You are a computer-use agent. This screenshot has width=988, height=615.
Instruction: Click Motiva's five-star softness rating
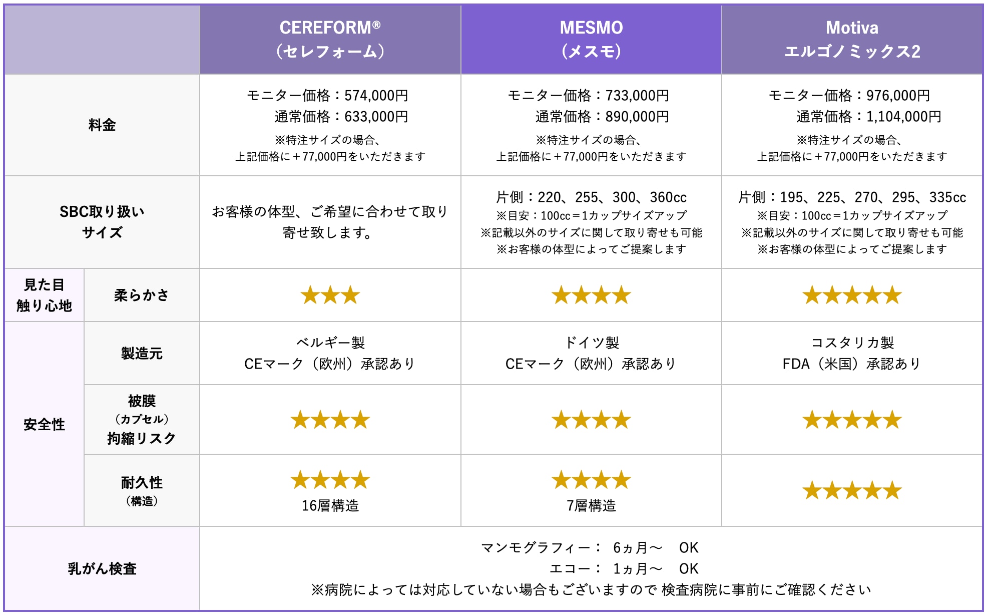pos(852,295)
